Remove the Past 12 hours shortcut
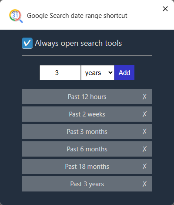This screenshot has height=205, width=174. click(144, 96)
